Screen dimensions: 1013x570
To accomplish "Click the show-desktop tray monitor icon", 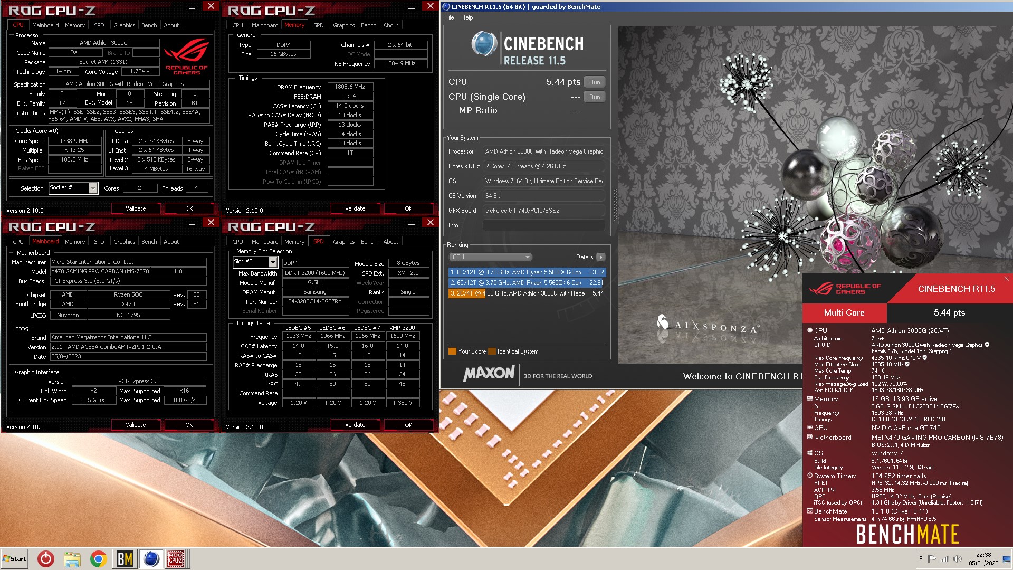I will coord(1006,559).
